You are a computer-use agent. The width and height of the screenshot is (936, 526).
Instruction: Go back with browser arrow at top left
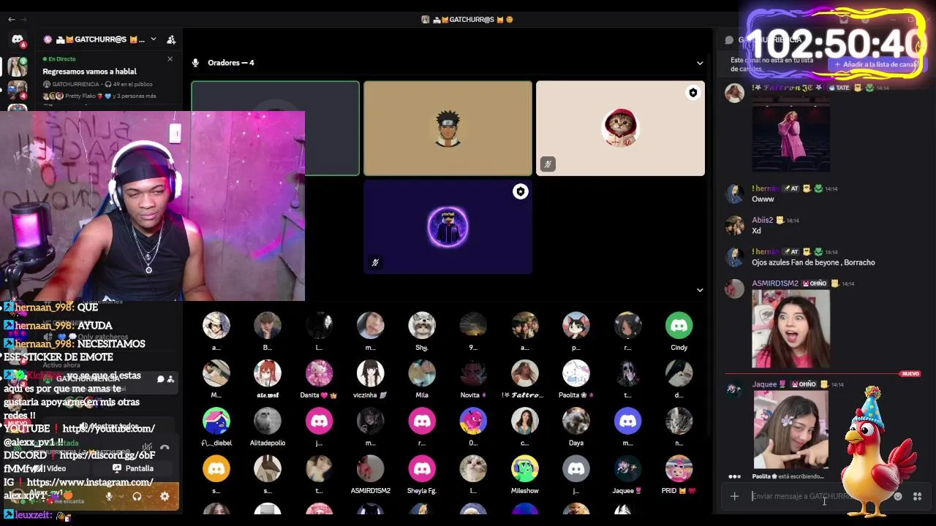(x=11, y=19)
